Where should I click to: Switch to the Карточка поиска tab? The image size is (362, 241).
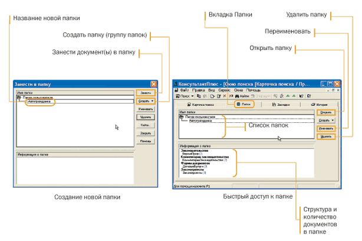click(200, 105)
